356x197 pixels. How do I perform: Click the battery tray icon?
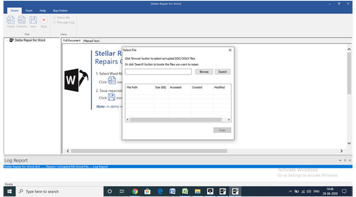click(x=297, y=191)
